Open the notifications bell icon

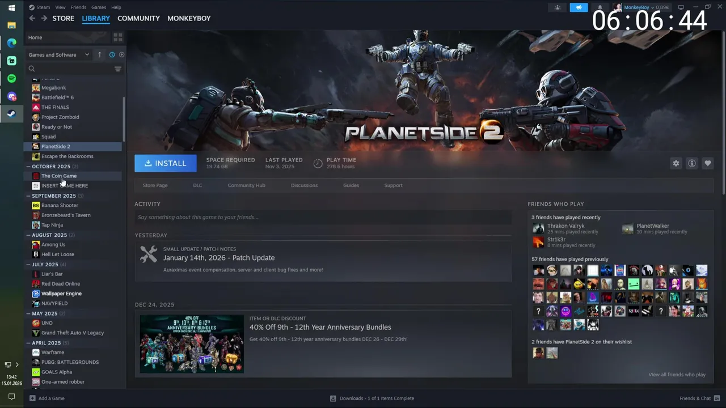600,7
